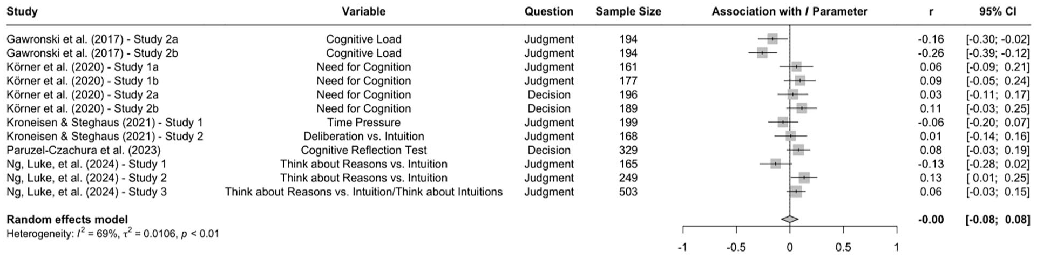
Task: Select Gawronski et al. (2017) Study 2a row label
Action: click(x=92, y=39)
